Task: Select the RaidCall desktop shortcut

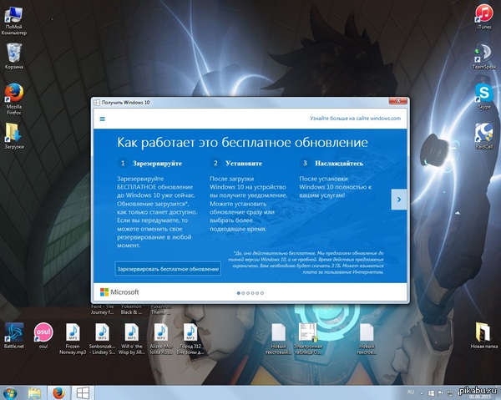Action: [x=484, y=136]
